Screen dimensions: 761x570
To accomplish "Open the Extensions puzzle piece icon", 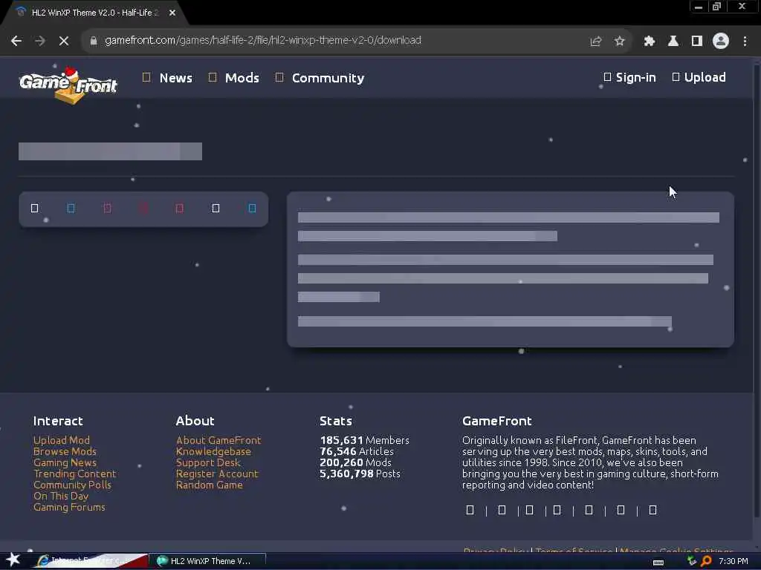I will pyautogui.click(x=650, y=42).
